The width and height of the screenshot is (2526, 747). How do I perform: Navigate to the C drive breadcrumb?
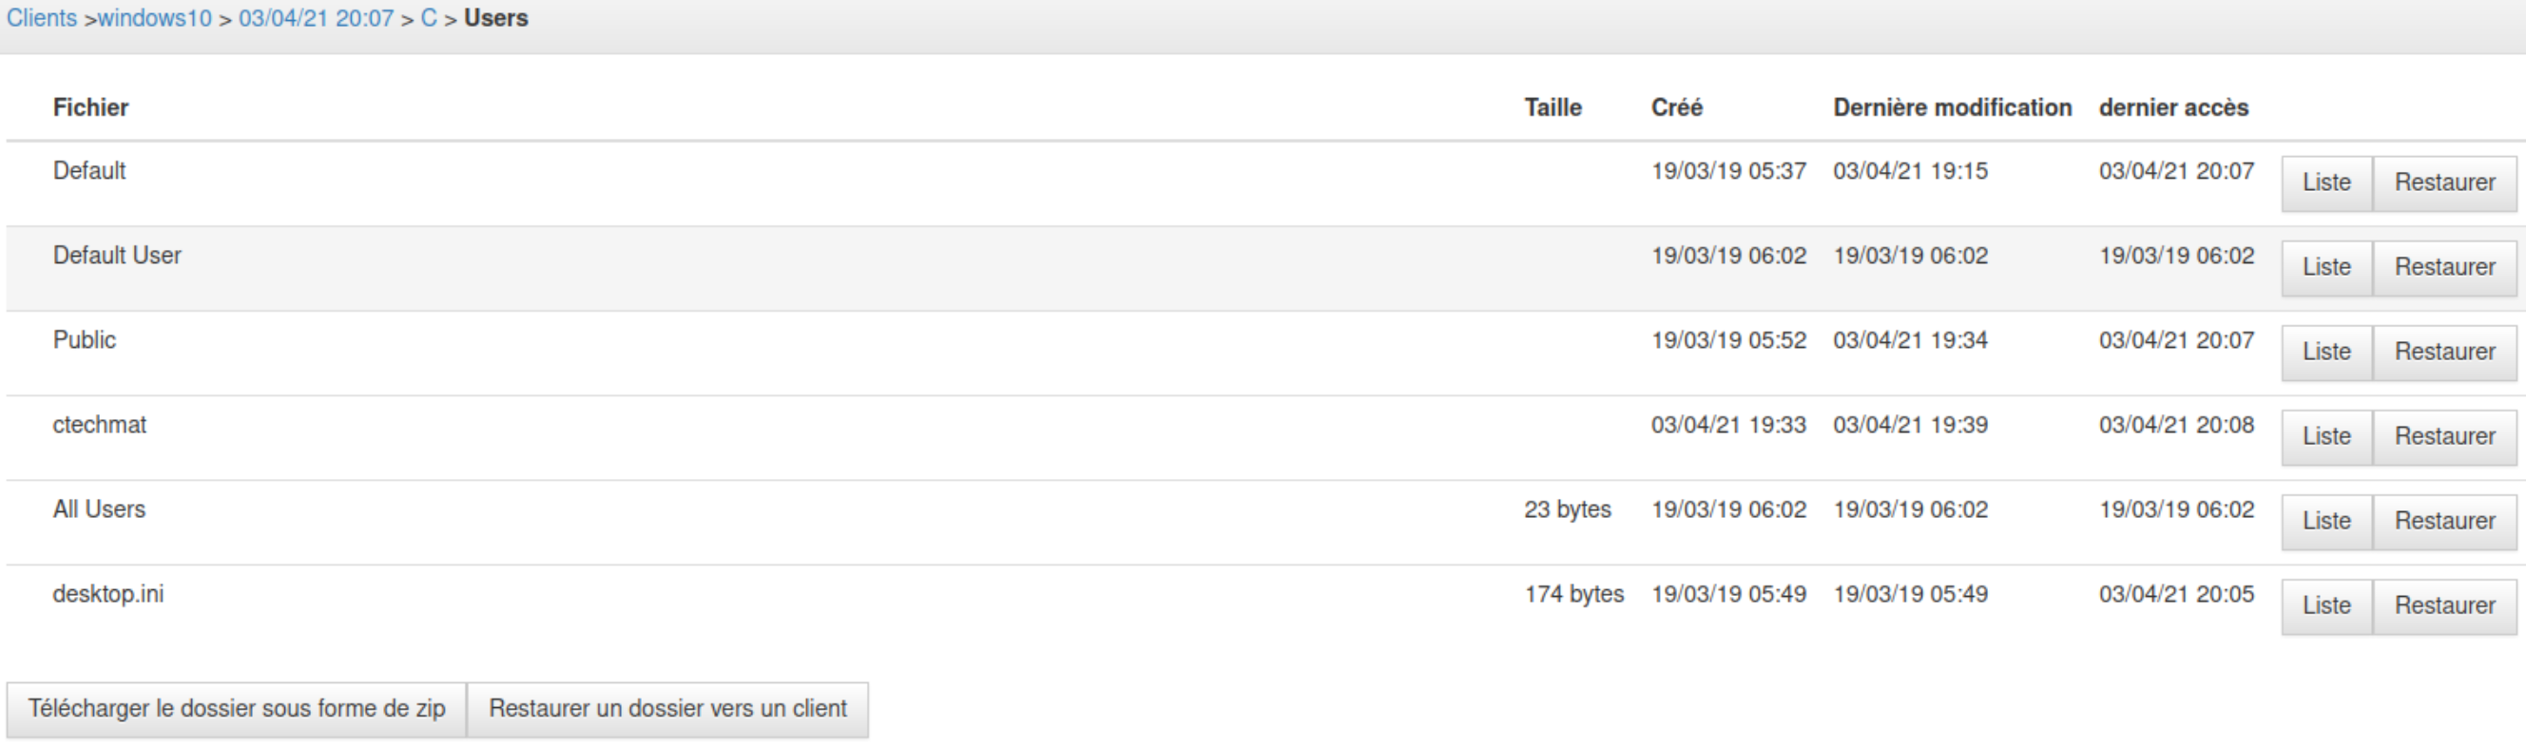pyautogui.click(x=429, y=19)
